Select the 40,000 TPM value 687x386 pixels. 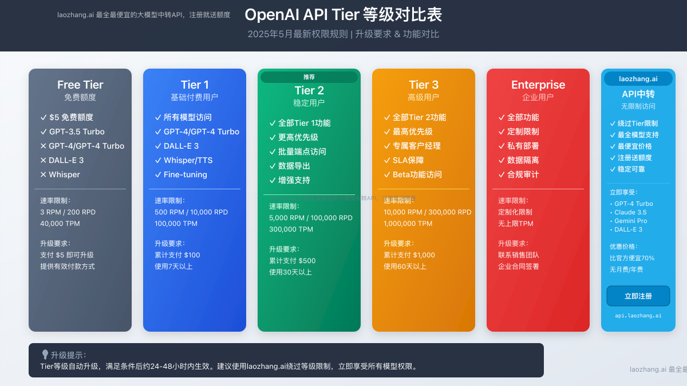pyautogui.click(x=60, y=224)
